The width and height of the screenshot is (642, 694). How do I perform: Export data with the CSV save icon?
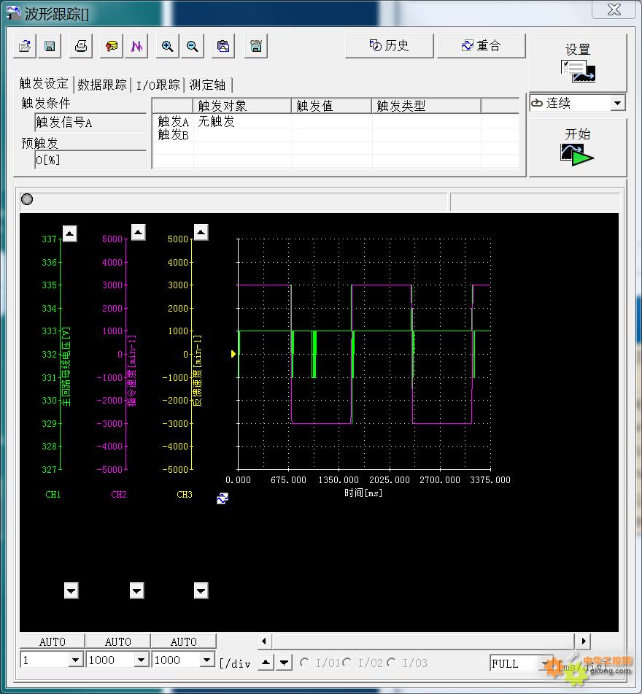tap(256, 46)
